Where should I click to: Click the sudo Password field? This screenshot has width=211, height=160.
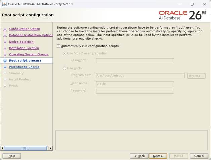click(135, 91)
